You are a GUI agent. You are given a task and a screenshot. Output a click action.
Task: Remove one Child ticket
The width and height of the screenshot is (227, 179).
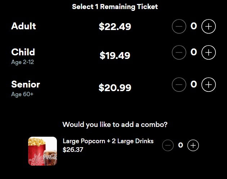[x=179, y=52]
